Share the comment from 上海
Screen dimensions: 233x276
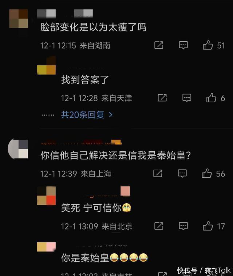pyautogui.click(x=158, y=173)
